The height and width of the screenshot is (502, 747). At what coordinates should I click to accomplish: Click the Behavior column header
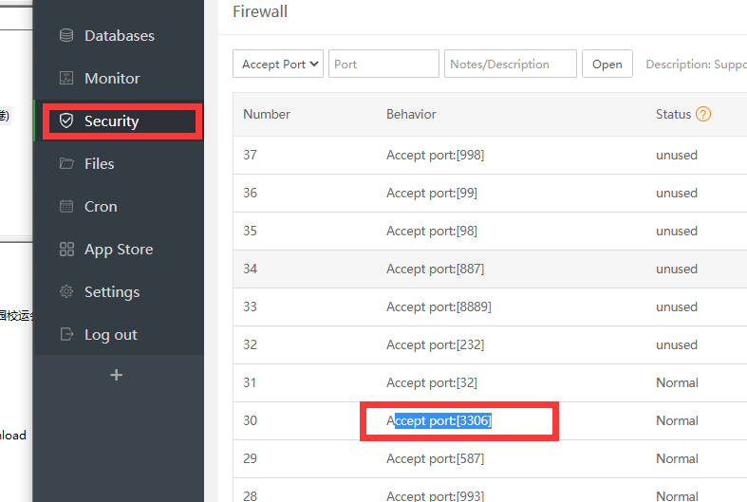click(411, 114)
